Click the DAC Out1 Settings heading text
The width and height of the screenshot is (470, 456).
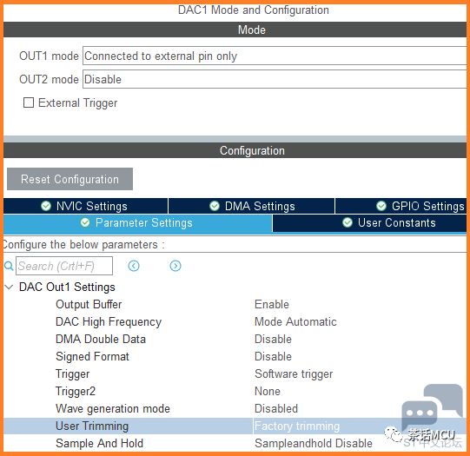pos(67,287)
